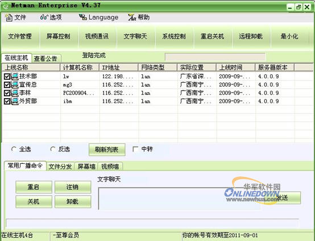
Task: Click the 关机 broadcast button
Action: (34, 201)
